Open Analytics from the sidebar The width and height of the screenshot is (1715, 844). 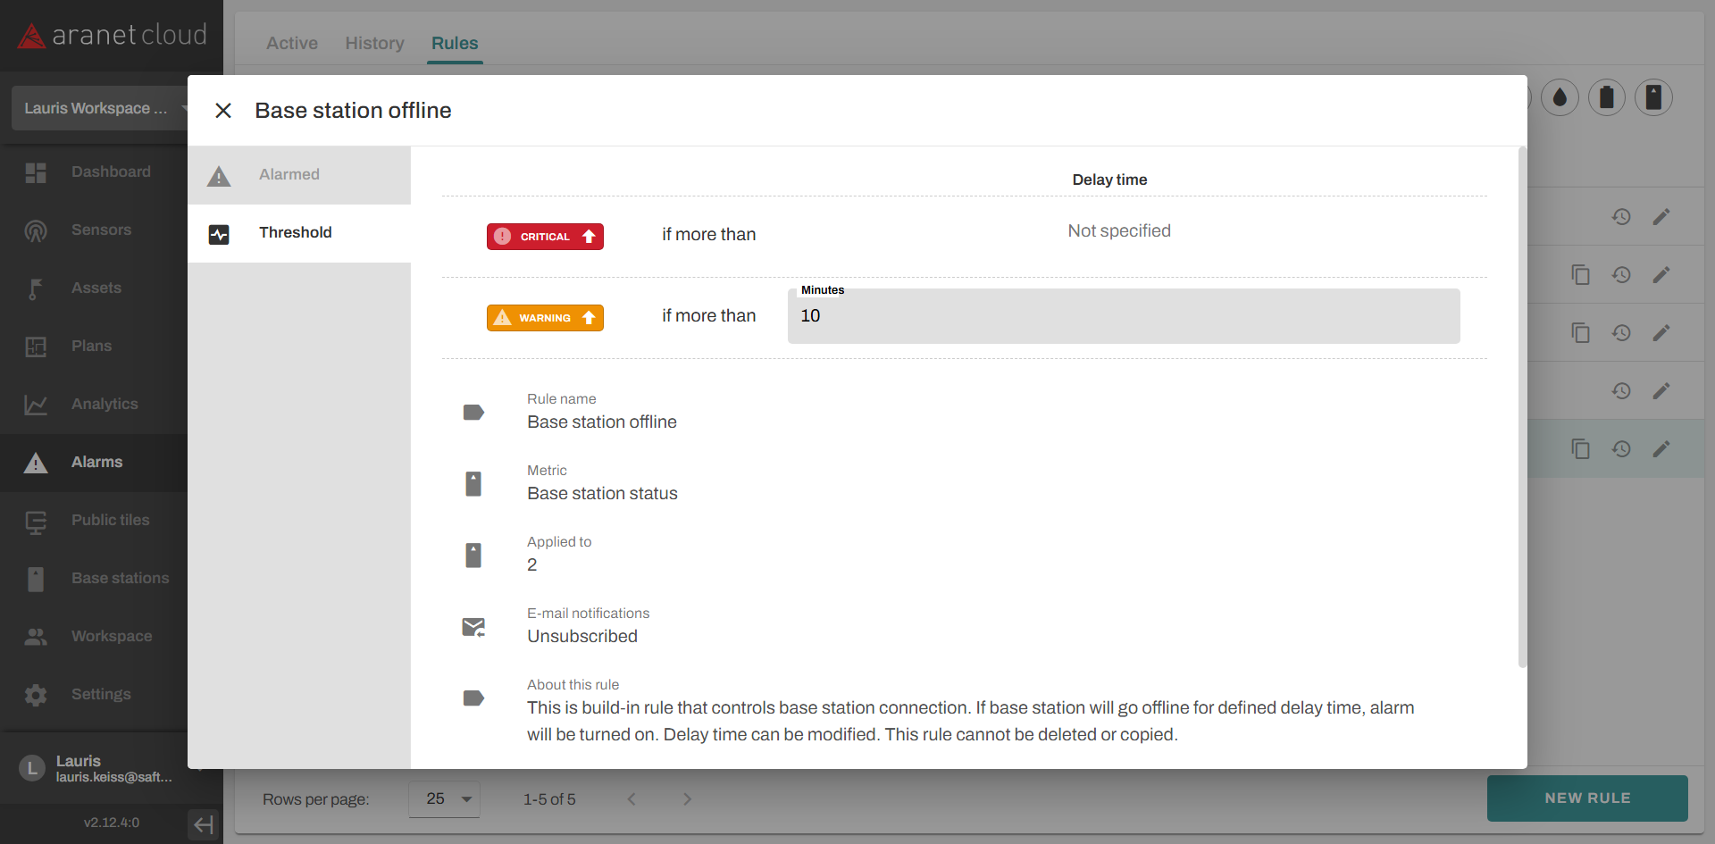[105, 405]
